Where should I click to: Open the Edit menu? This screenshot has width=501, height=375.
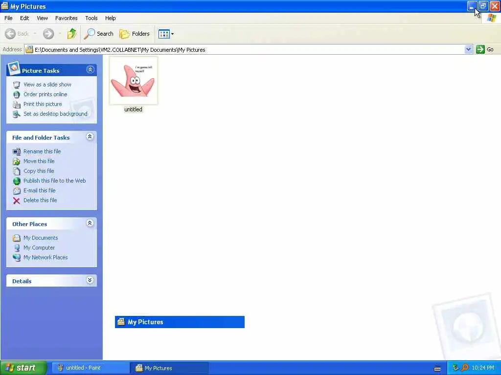click(x=24, y=18)
